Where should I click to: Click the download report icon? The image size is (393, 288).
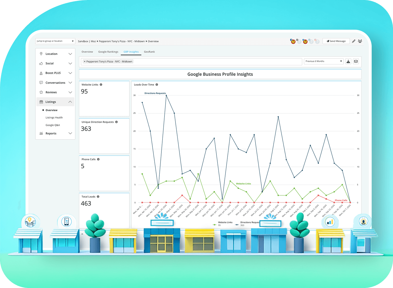point(348,61)
